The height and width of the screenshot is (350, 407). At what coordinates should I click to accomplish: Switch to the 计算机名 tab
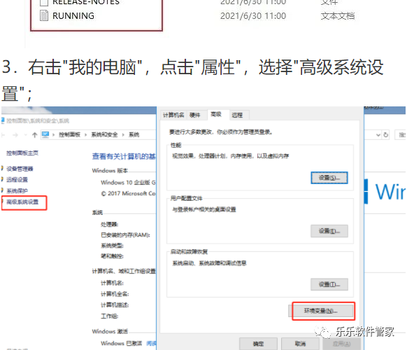(173, 115)
